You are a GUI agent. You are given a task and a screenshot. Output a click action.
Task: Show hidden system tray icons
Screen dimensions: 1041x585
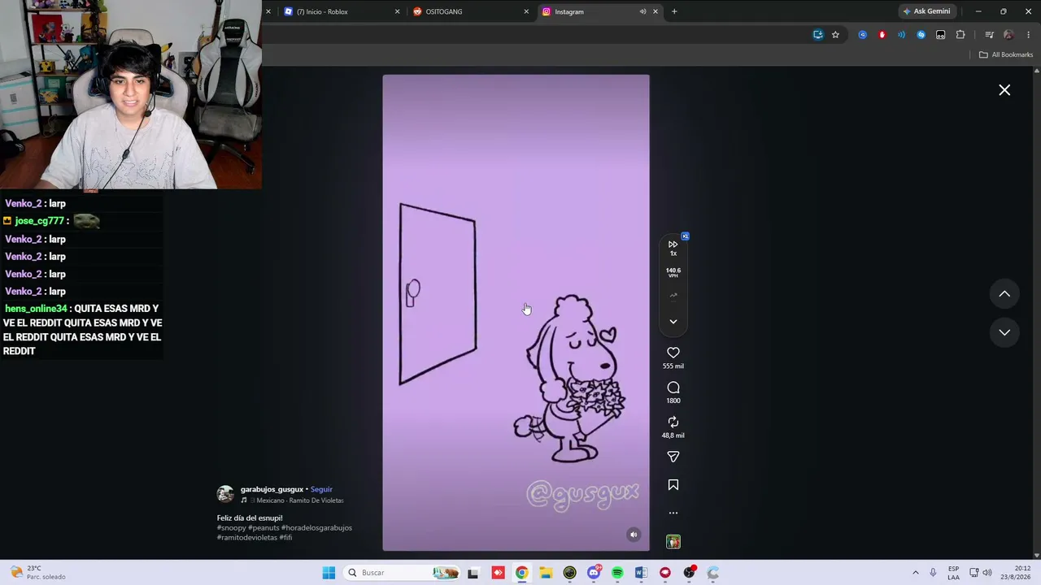point(915,573)
